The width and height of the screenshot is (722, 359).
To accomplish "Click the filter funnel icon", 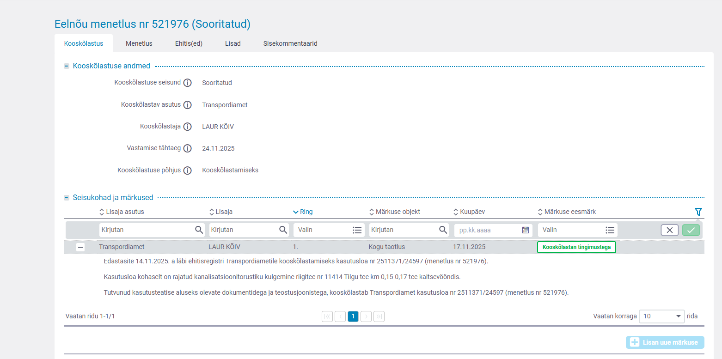I will 698,212.
